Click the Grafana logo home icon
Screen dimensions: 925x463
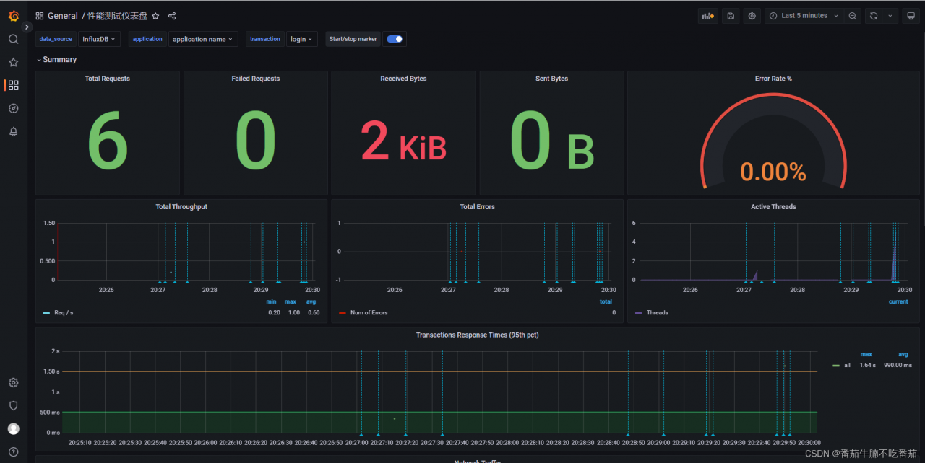coord(13,16)
